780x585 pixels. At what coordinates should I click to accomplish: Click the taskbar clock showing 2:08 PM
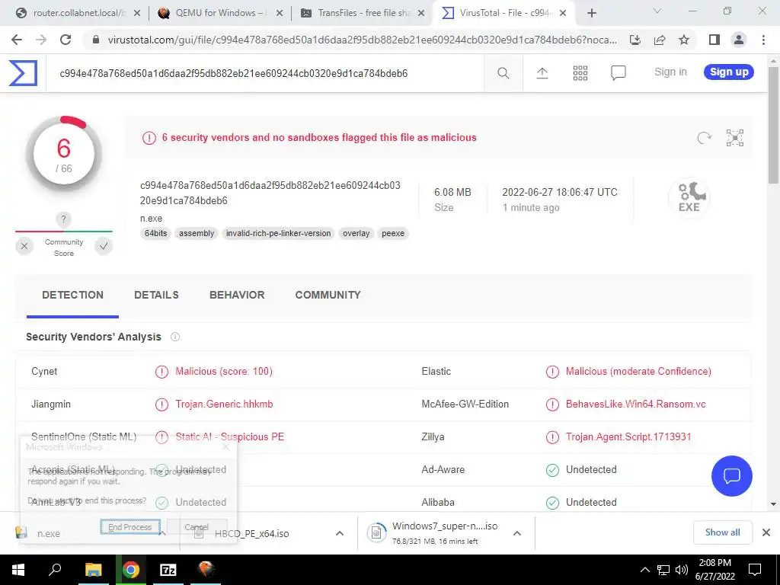pyautogui.click(x=714, y=569)
